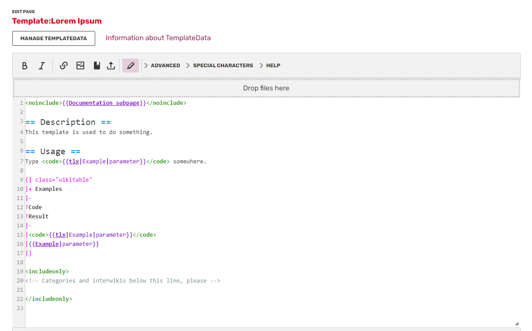Screen dimensions: 532x331
Task: Click the Example template name on line 16
Action: coord(47,244)
